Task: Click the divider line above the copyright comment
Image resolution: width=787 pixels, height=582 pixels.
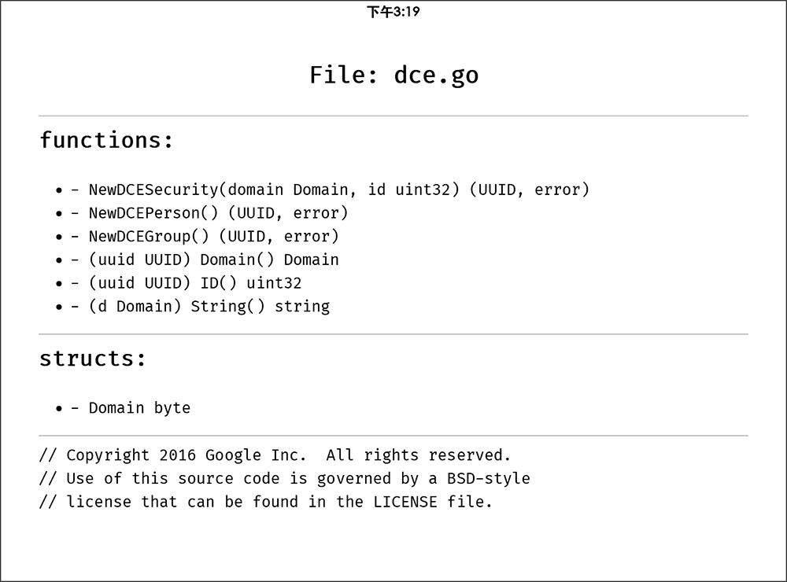Action: 393,436
